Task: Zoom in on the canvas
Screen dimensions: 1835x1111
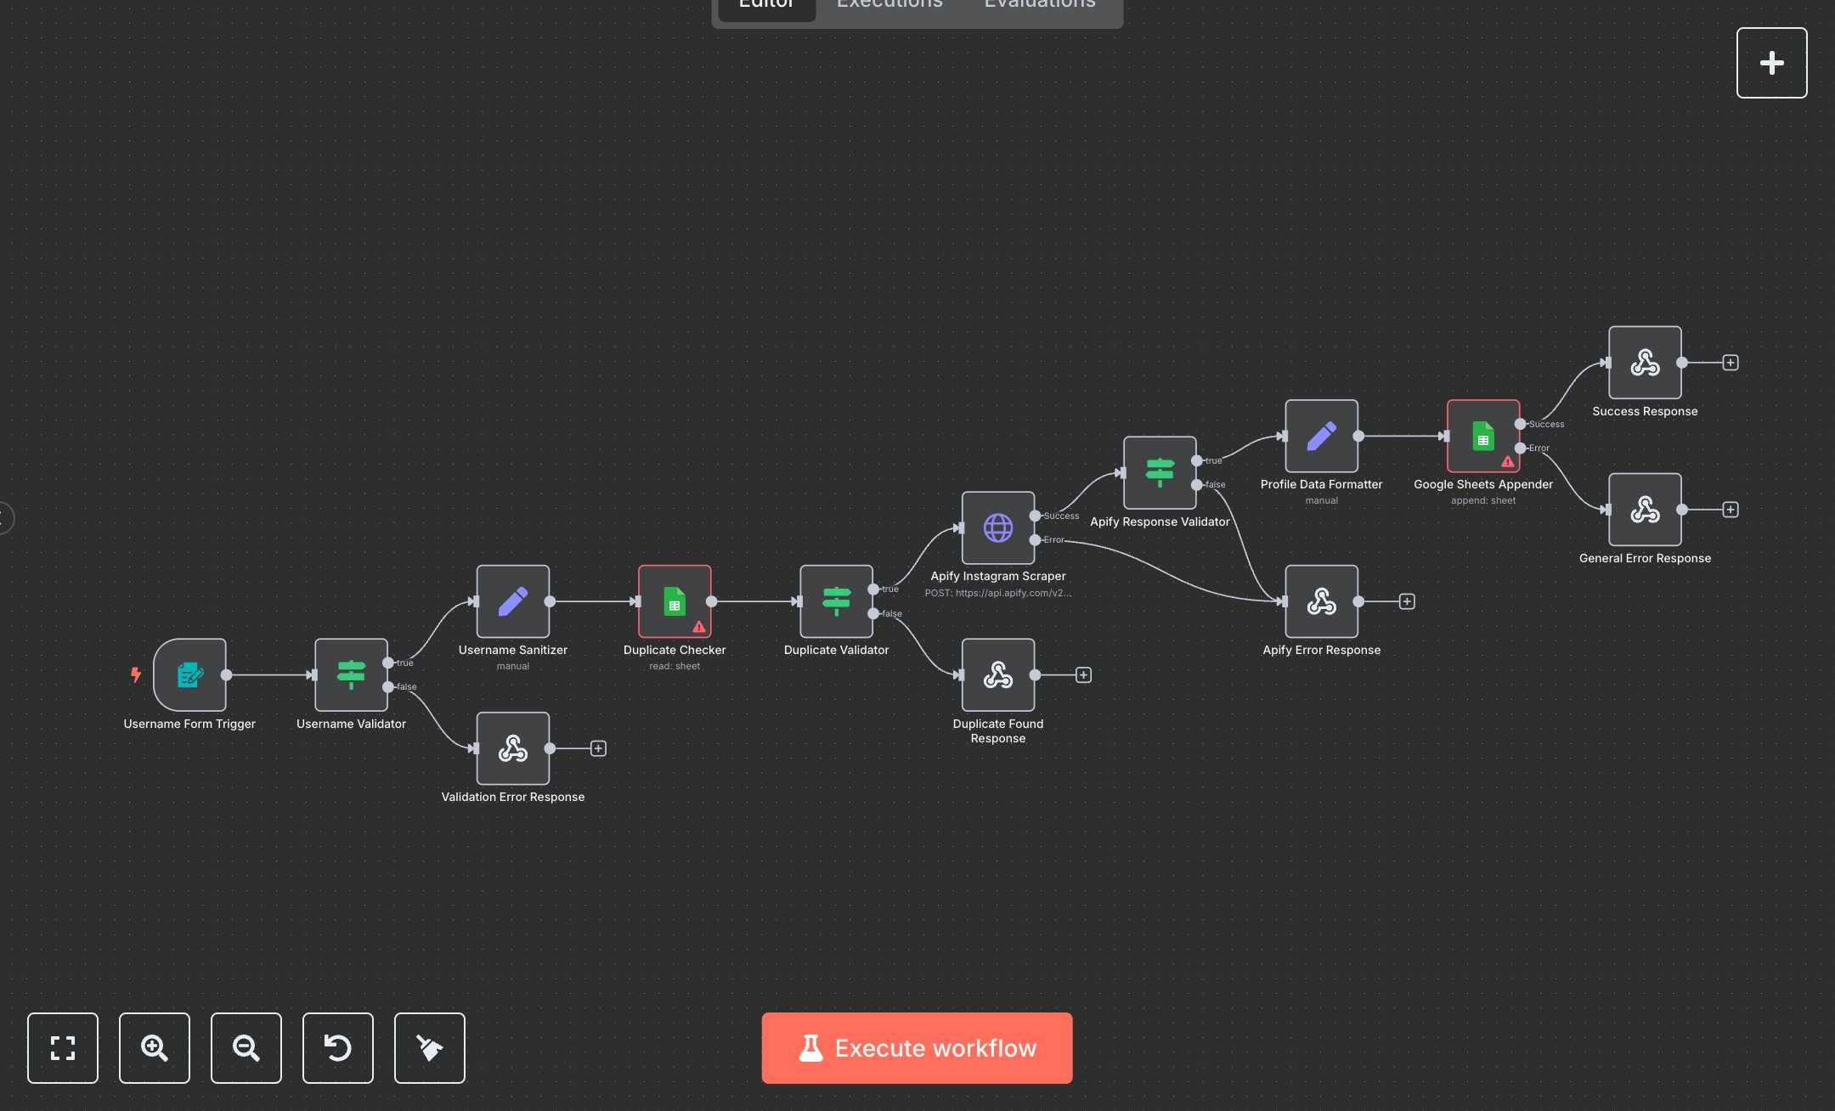Action: (x=155, y=1047)
